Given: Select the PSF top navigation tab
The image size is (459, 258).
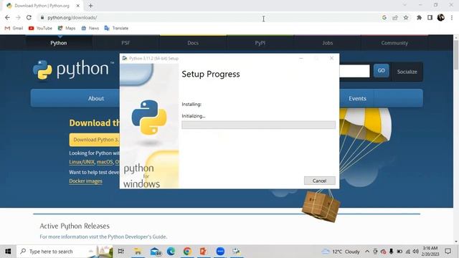Looking at the screenshot, I should [x=126, y=43].
